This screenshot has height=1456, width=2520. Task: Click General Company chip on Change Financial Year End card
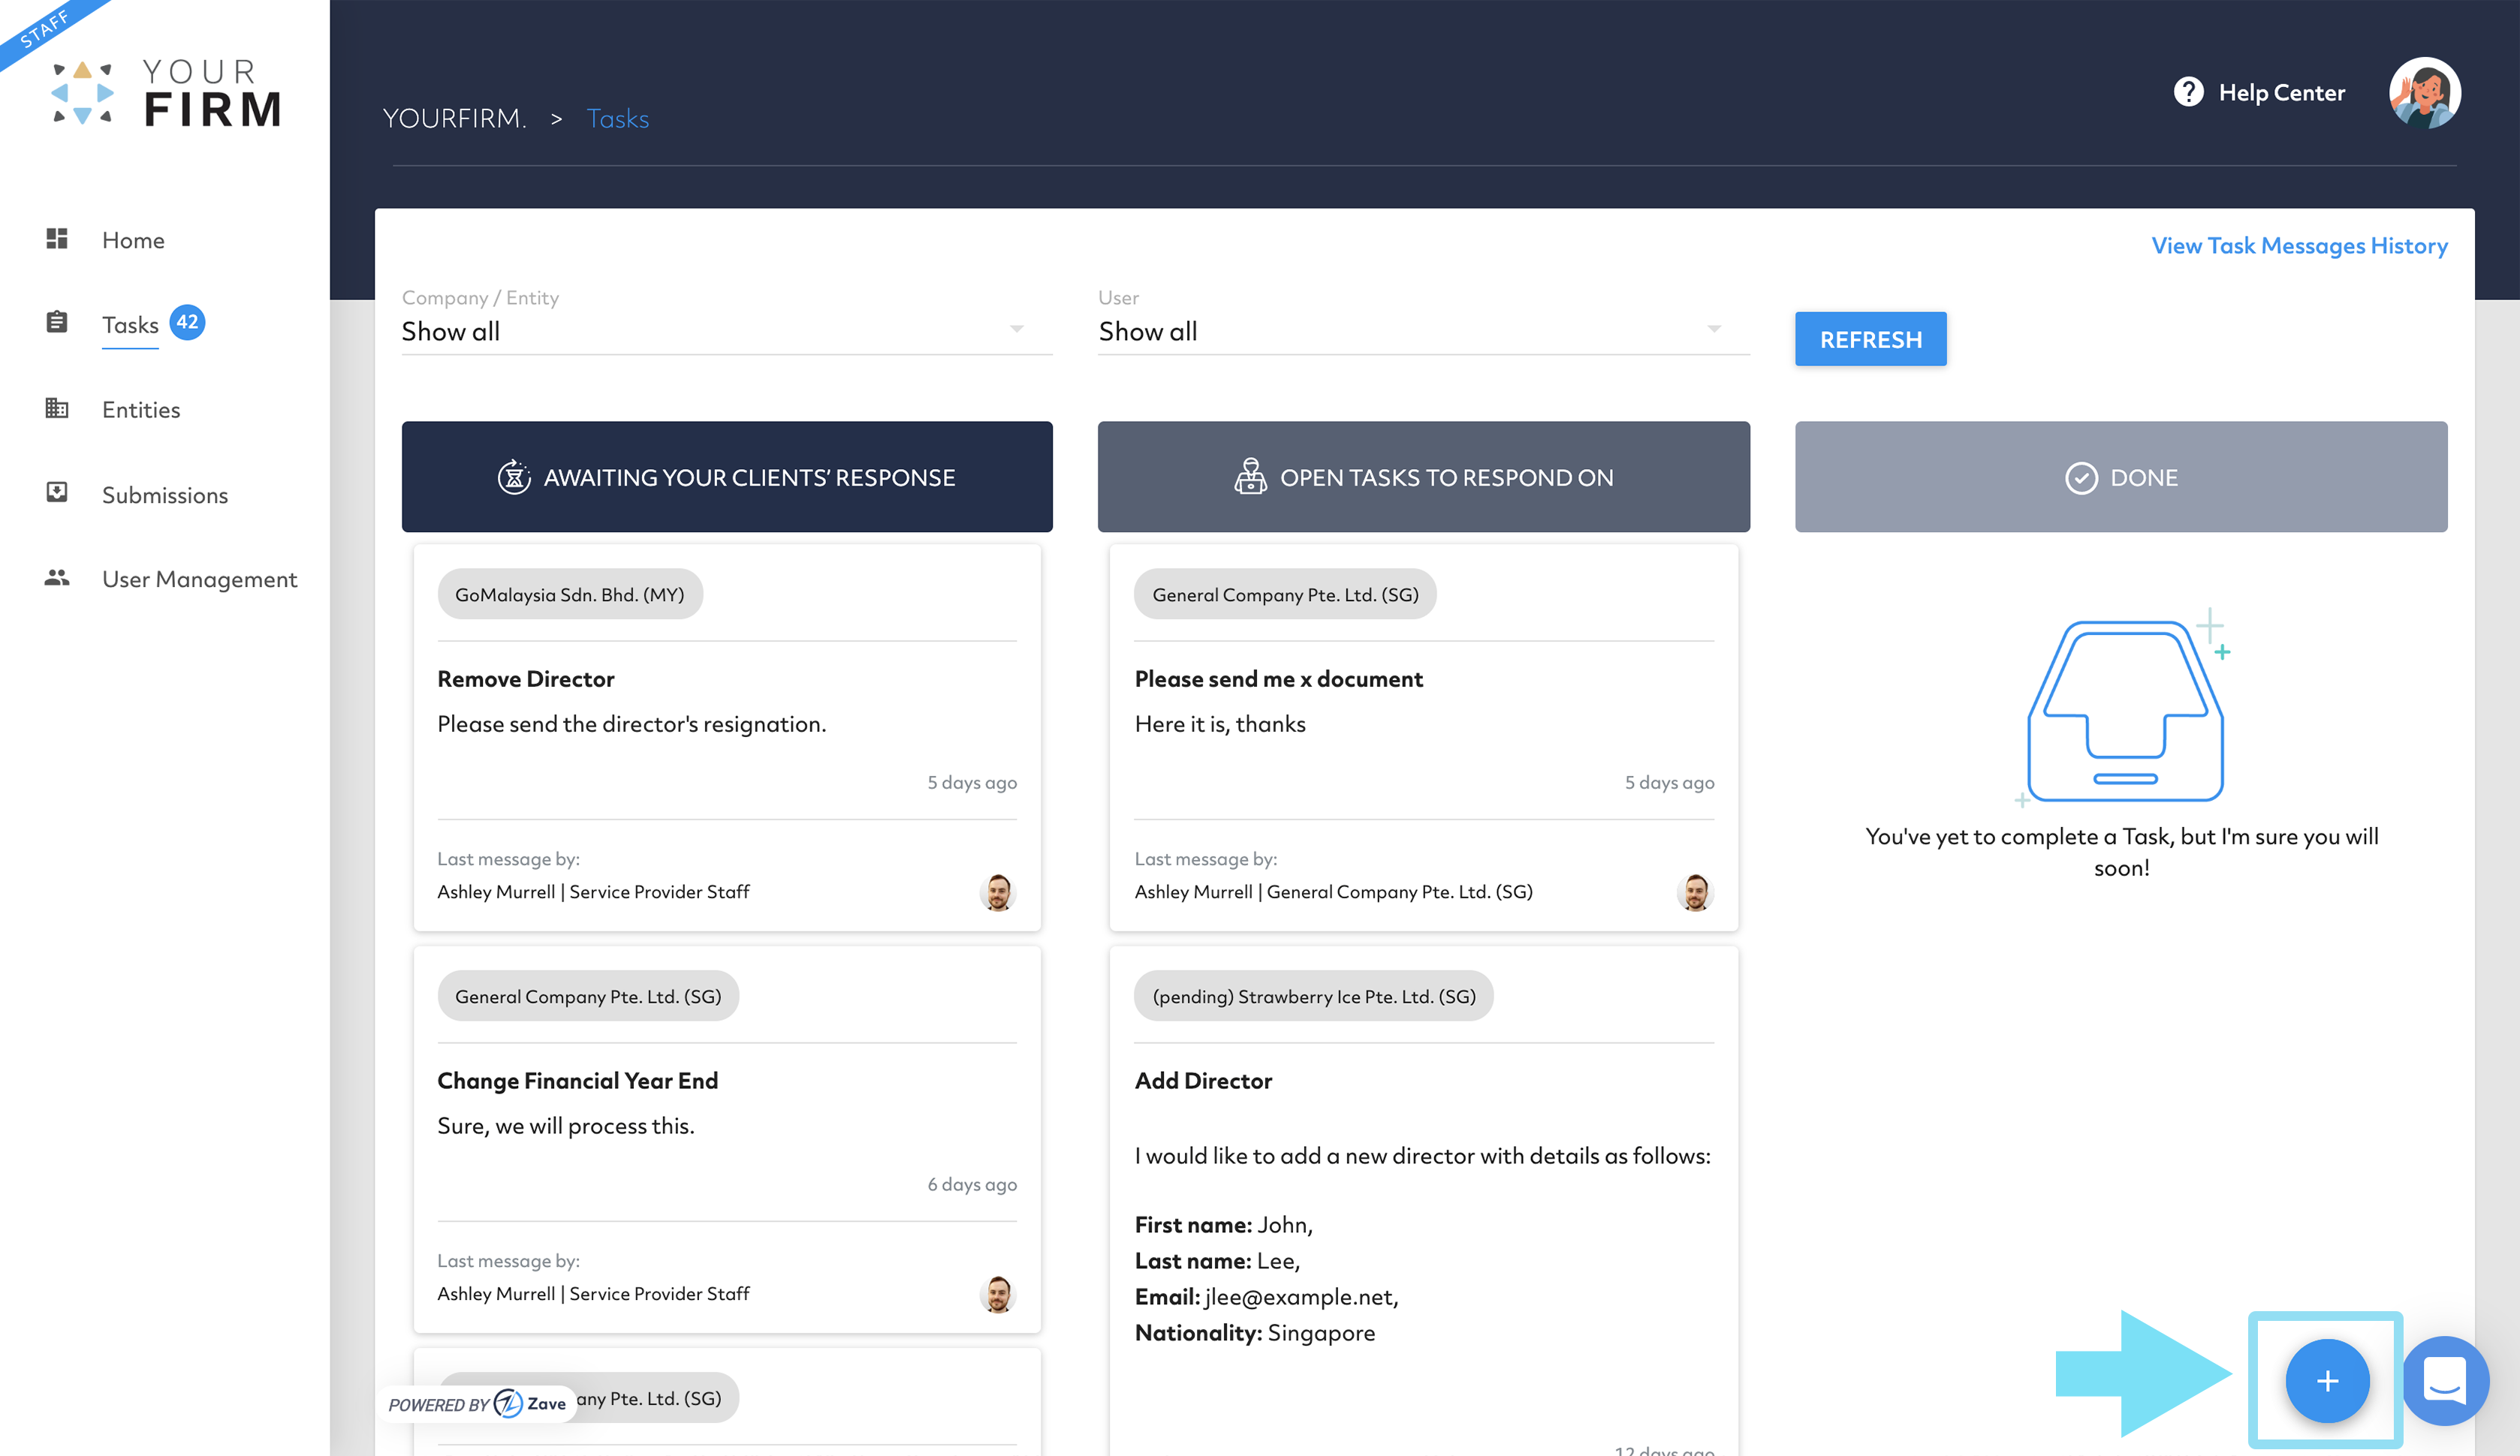(x=588, y=995)
